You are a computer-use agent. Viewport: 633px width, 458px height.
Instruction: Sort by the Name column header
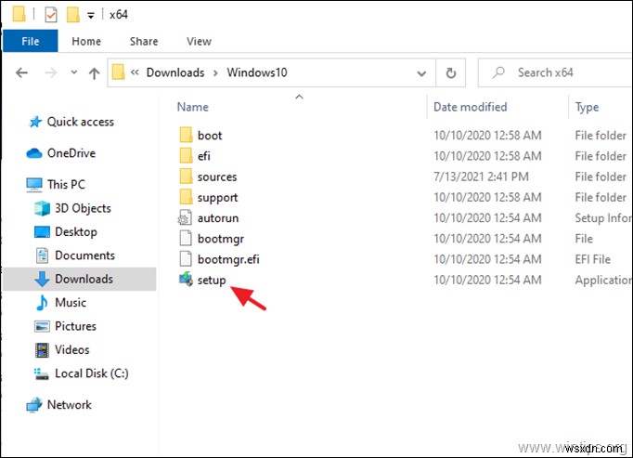[x=193, y=107]
